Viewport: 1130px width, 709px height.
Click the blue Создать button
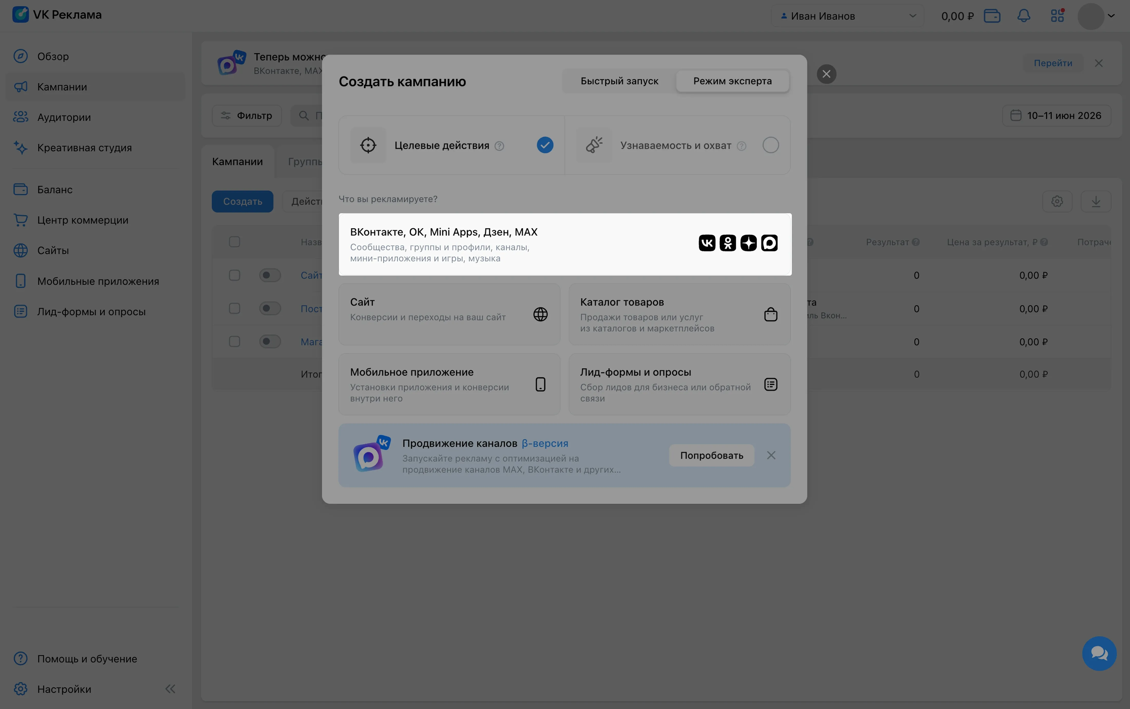(x=243, y=202)
